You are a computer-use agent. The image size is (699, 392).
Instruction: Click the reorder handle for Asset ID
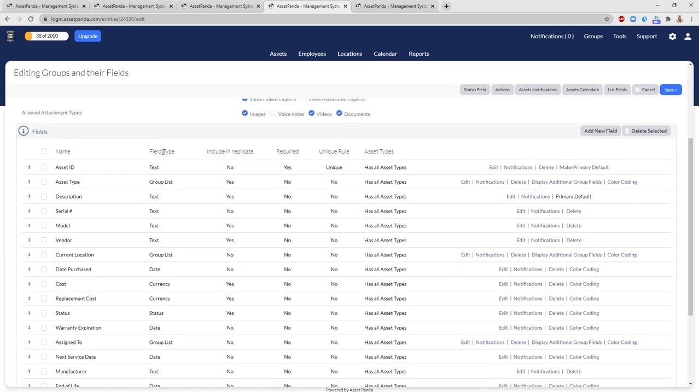coord(30,167)
